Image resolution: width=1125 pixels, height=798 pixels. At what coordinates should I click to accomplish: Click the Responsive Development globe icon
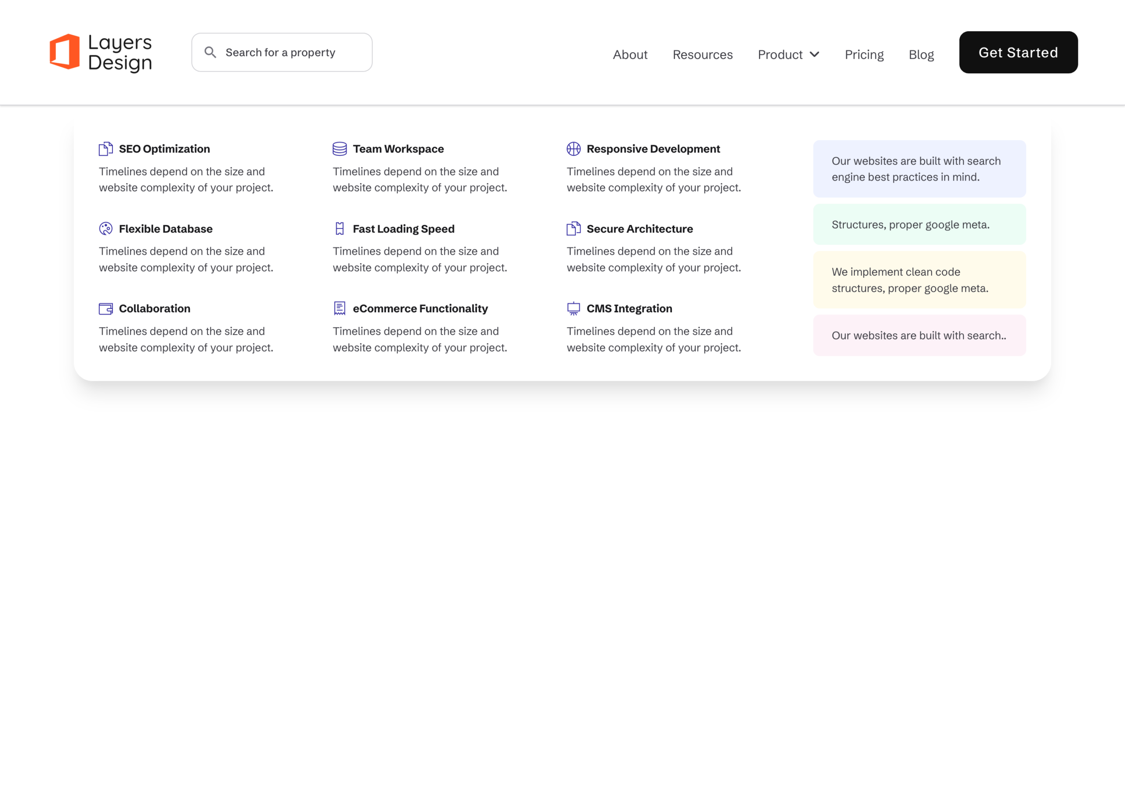(x=573, y=149)
